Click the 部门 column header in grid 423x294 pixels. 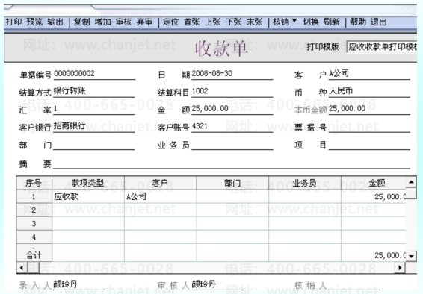(233, 183)
